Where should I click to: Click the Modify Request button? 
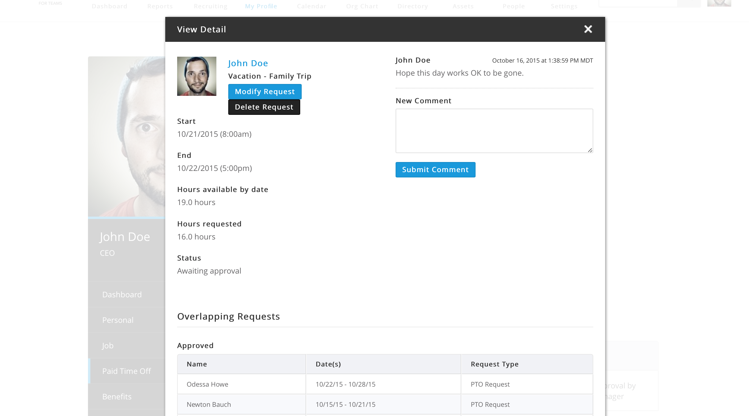265,91
